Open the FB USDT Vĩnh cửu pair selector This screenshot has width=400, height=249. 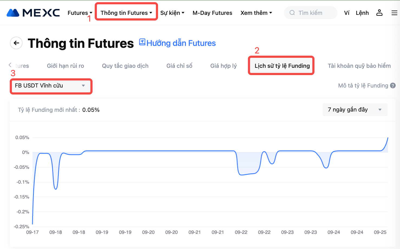tap(51, 86)
